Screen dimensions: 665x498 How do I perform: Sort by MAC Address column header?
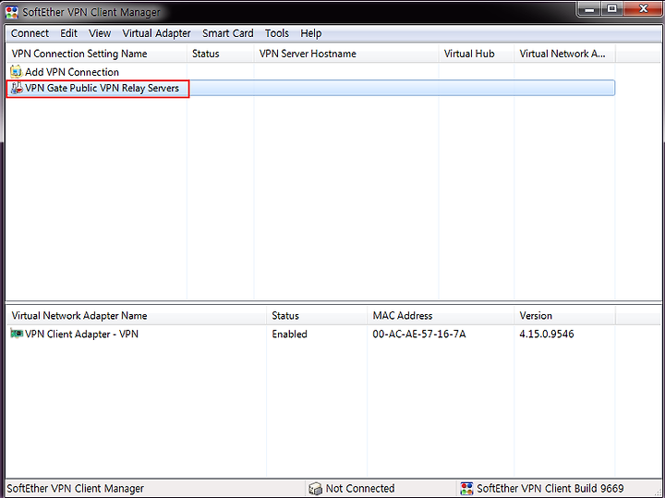coord(441,316)
